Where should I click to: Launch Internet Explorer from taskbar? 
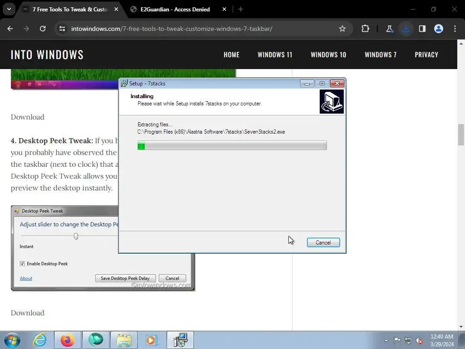tap(40, 340)
